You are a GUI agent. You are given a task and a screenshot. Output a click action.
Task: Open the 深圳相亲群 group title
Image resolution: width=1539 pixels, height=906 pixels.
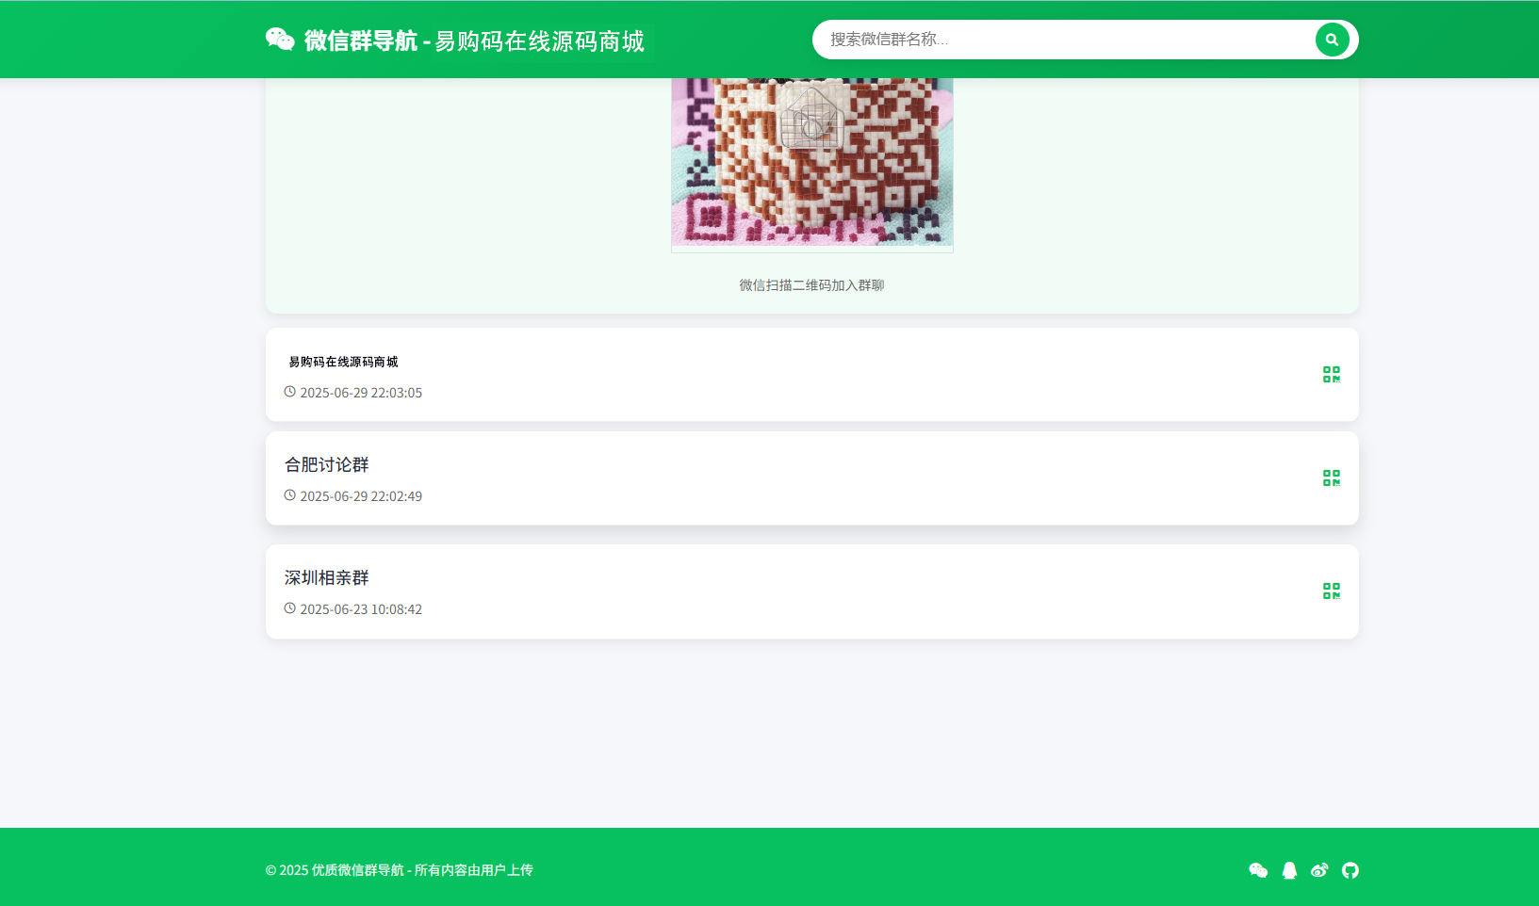point(327,578)
